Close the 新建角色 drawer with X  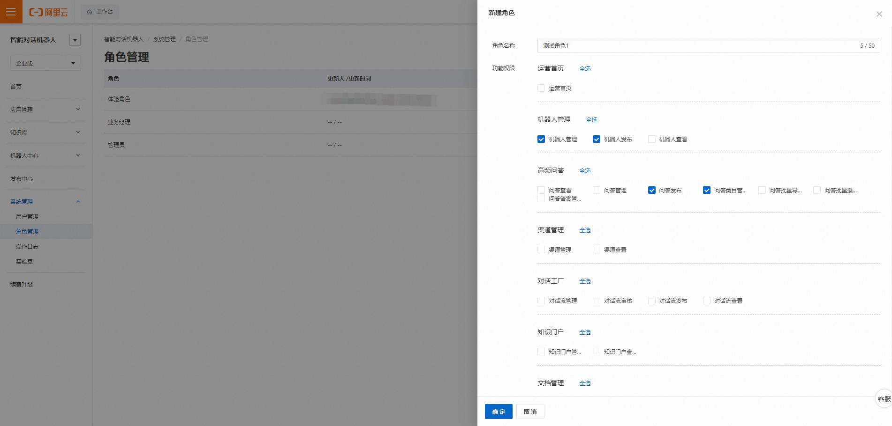[879, 14]
